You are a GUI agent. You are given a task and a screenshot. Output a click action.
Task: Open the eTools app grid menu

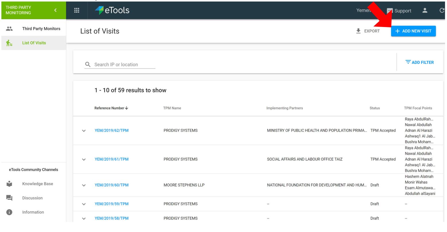pos(76,10)
